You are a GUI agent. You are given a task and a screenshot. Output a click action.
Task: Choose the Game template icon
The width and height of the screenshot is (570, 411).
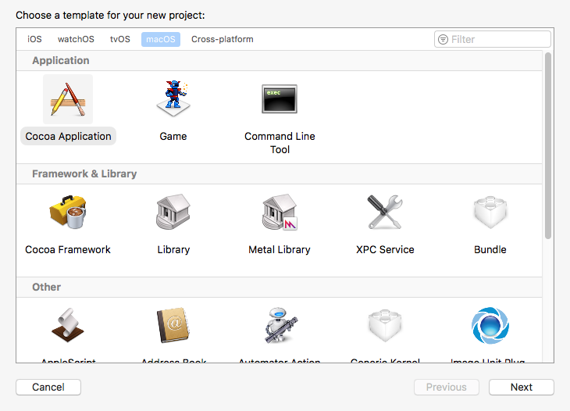[x=173, y=98]
